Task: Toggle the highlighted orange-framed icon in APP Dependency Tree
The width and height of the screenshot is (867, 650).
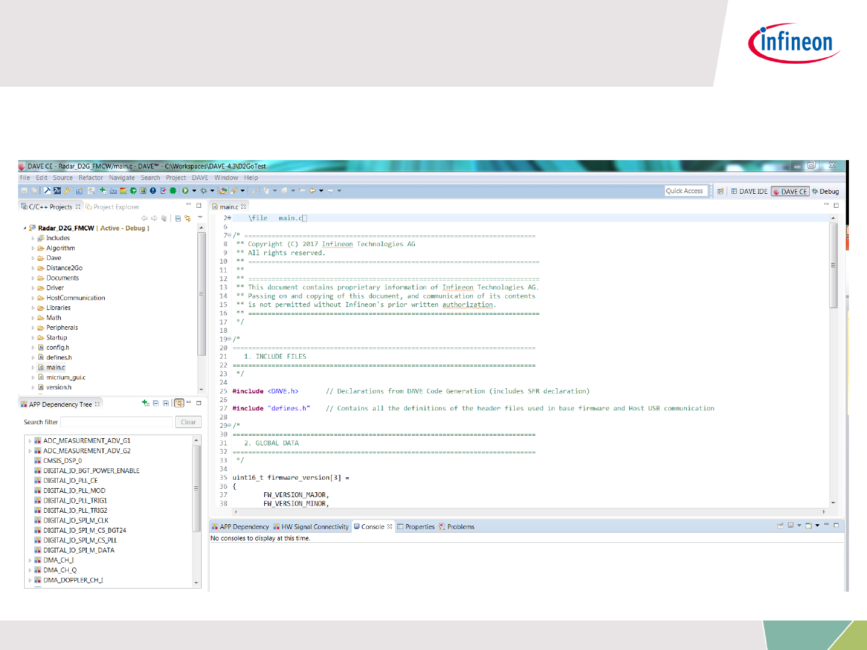Action: tap(179, 403)
